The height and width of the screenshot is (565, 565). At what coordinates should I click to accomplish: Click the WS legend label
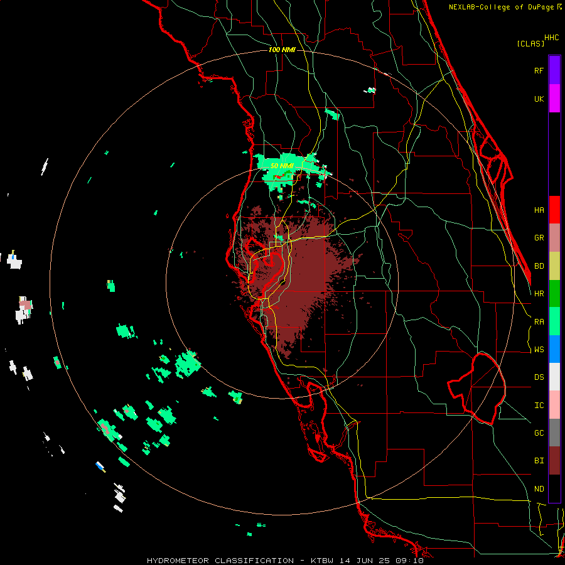point(539,350)
